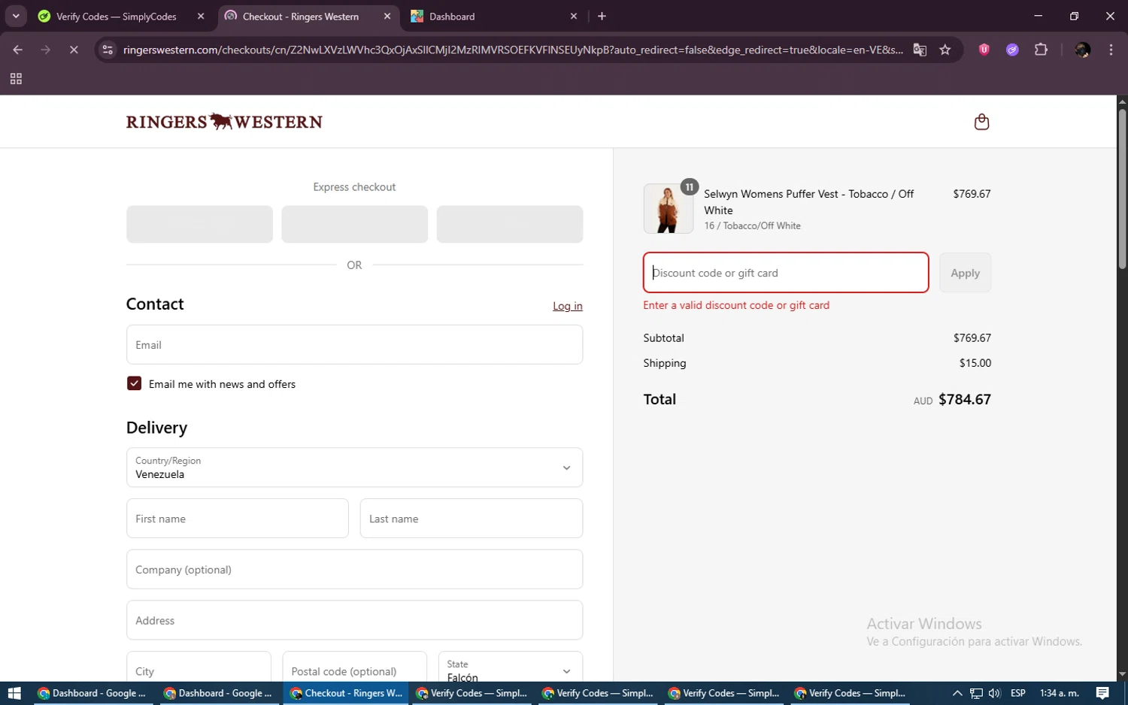The width and height of the screenshot is (1128, 705).
Task: Click the Ringers Western logo
Action: pos(224,121)
